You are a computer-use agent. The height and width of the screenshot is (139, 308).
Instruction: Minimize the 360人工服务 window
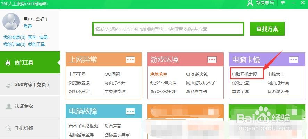click(294, 3)
